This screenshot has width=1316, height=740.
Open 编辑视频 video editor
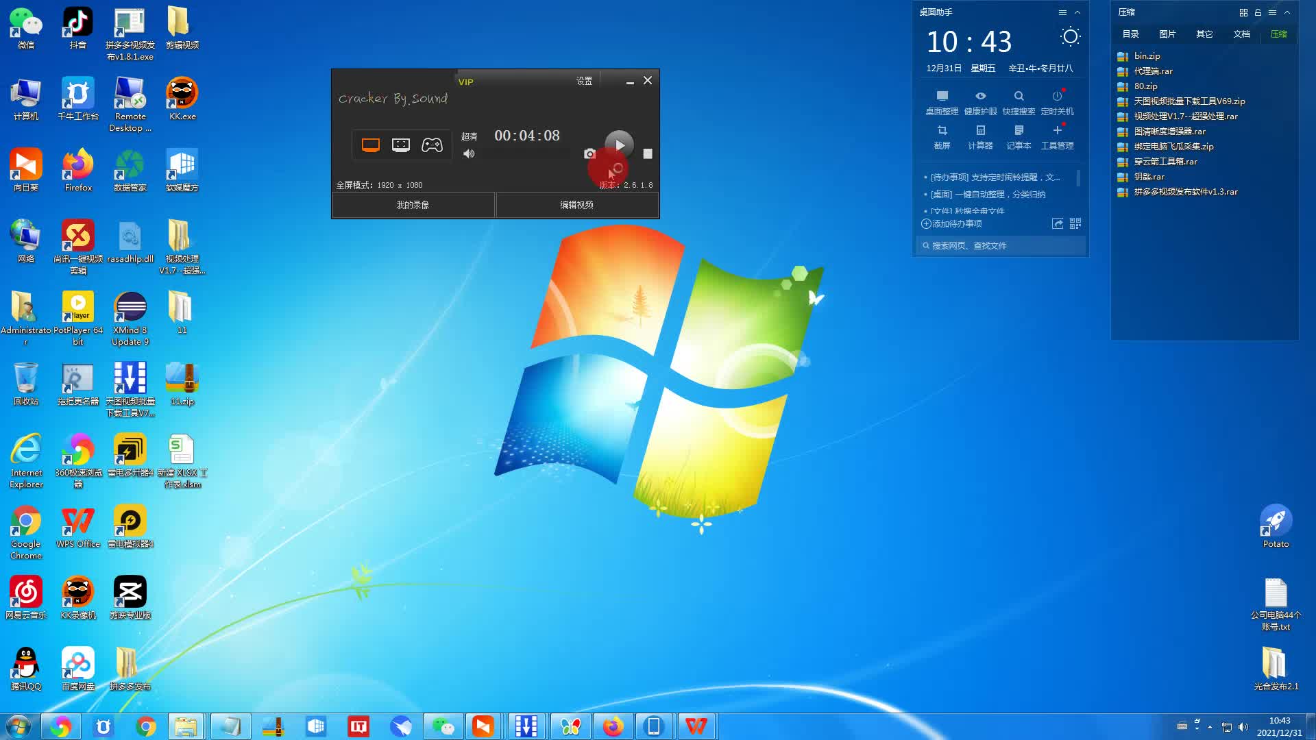(577, 205)
